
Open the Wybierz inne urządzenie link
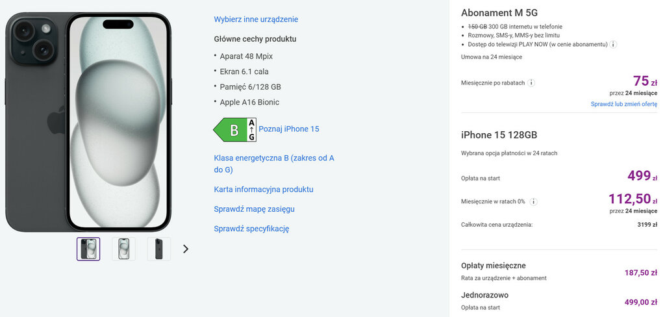tap(256, 19)
